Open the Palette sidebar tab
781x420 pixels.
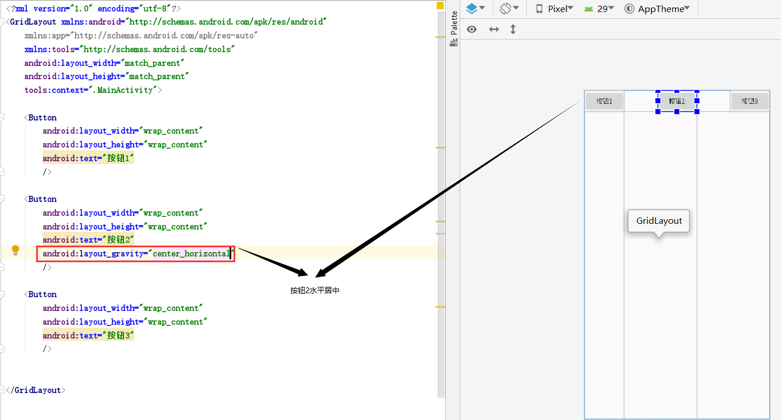point(453,23)
